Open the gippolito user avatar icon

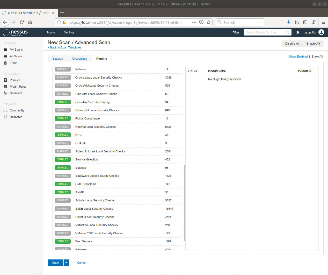pos(321,32)
